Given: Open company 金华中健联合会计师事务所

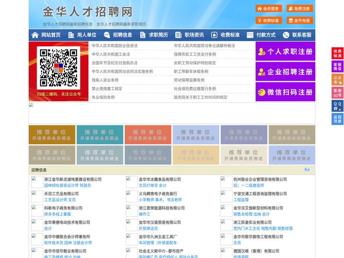Looking at the screenshot, I should (67, 236).
